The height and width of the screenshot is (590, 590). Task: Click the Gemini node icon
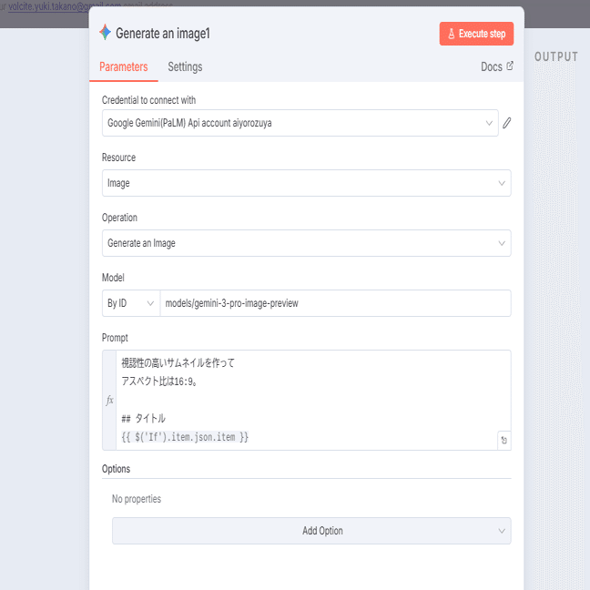(x=106, y=33)
